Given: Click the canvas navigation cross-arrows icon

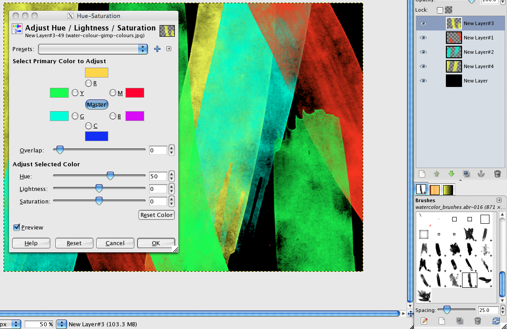Looking at the screenshot, I should (x=410, y=313).
